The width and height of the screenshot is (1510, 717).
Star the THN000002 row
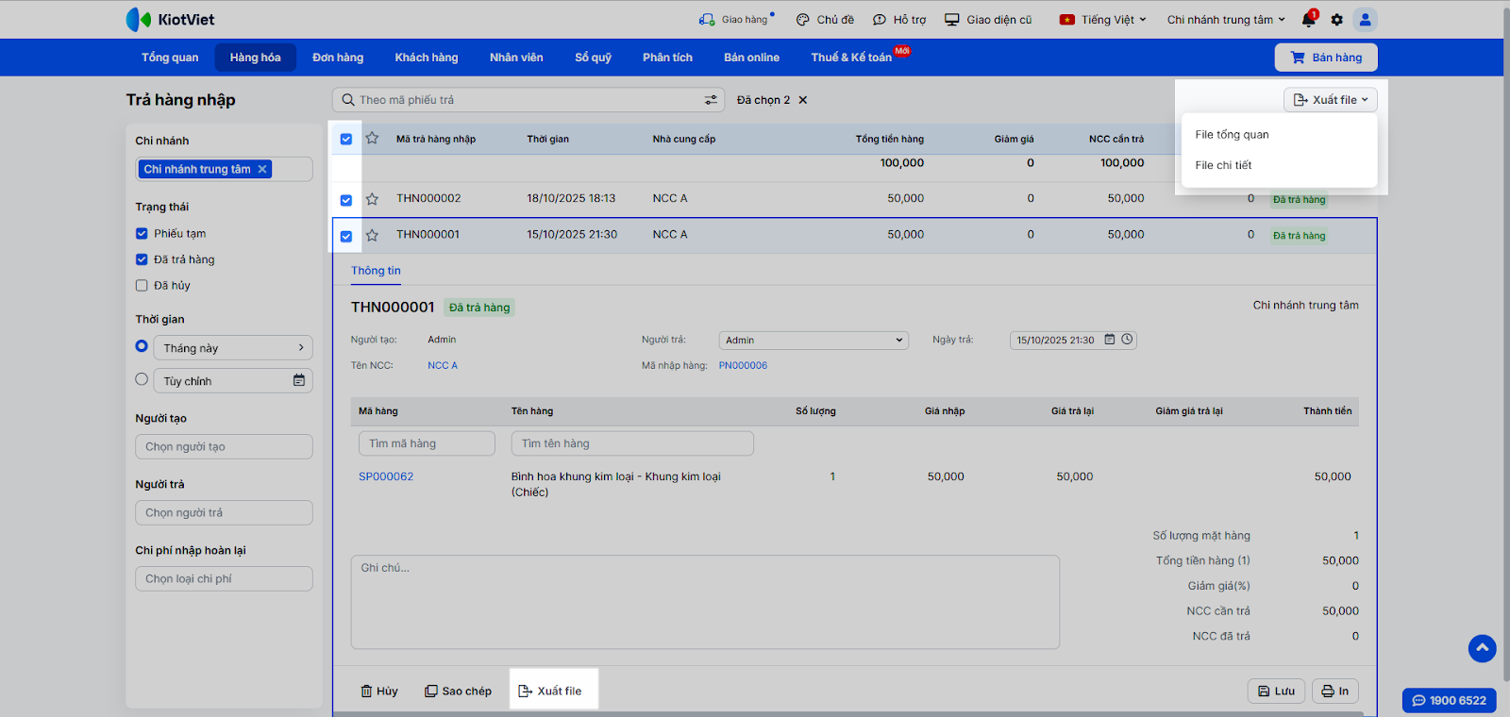[372, 199]
